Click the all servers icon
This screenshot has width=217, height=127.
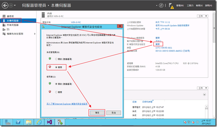coord(4,25)
